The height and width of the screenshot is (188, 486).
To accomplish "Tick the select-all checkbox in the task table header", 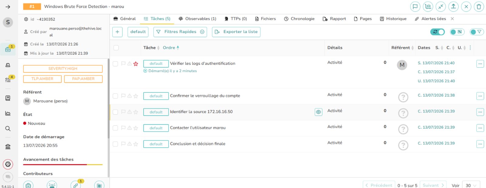I will pos(116,48).
